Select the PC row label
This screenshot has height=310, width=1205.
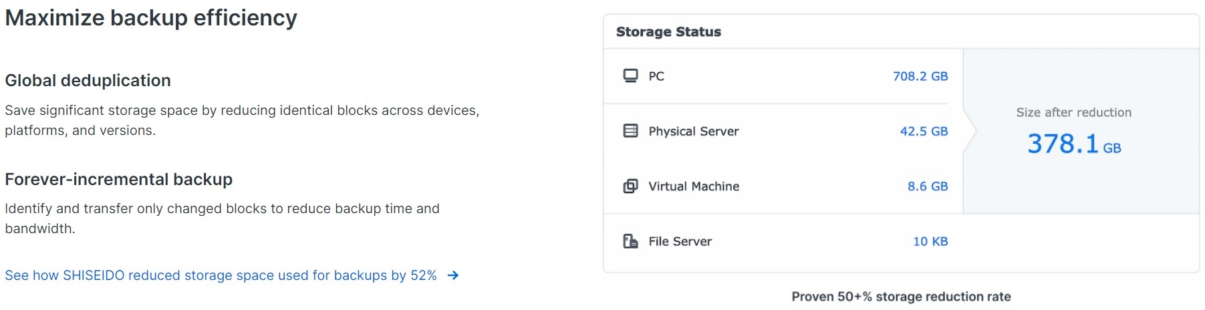point(656,76)
